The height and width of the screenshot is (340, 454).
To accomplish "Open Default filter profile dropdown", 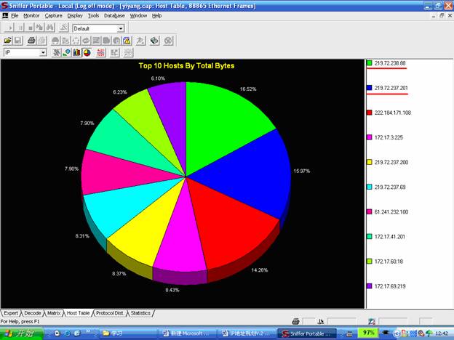I will 121,28.
